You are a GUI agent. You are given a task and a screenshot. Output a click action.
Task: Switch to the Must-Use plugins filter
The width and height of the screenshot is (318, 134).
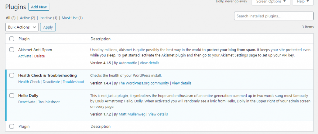[72, 18]
